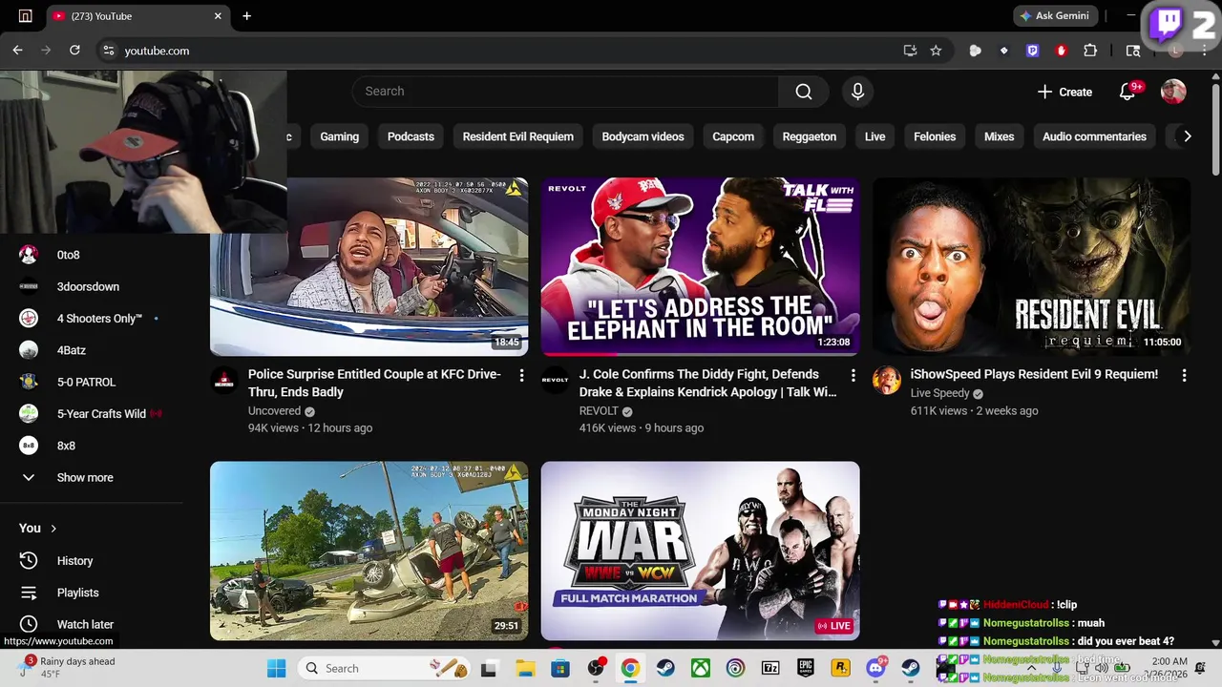Select the Reggaeton chip
The image size is (1222, 687).
tap(809, 136)
